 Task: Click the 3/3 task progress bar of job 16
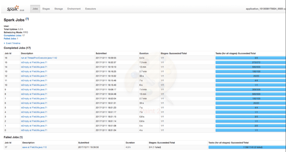[x=251, y=58]
